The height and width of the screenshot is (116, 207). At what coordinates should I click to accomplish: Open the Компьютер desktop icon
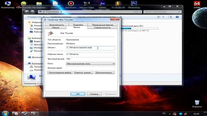pos(8,5)
